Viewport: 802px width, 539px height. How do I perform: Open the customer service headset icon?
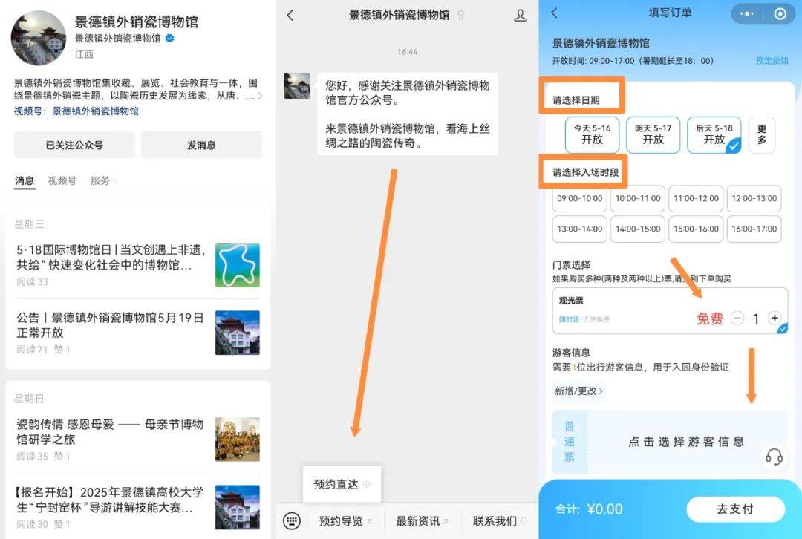(774, 457)
